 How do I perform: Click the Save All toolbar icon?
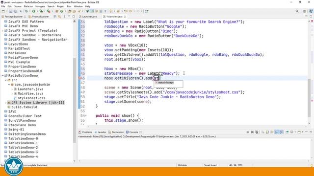(x=15, y=11)
